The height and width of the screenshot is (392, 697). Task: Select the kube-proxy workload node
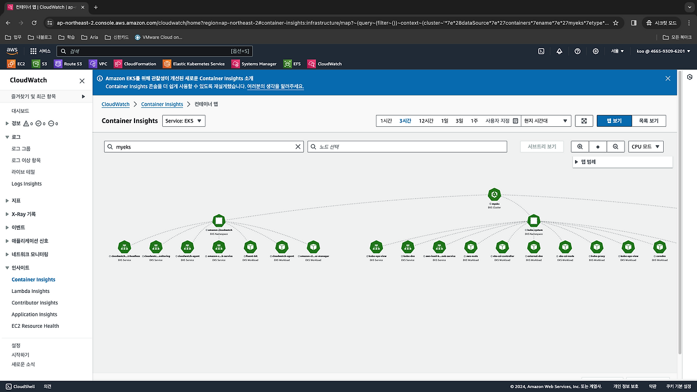pos(597,247)
